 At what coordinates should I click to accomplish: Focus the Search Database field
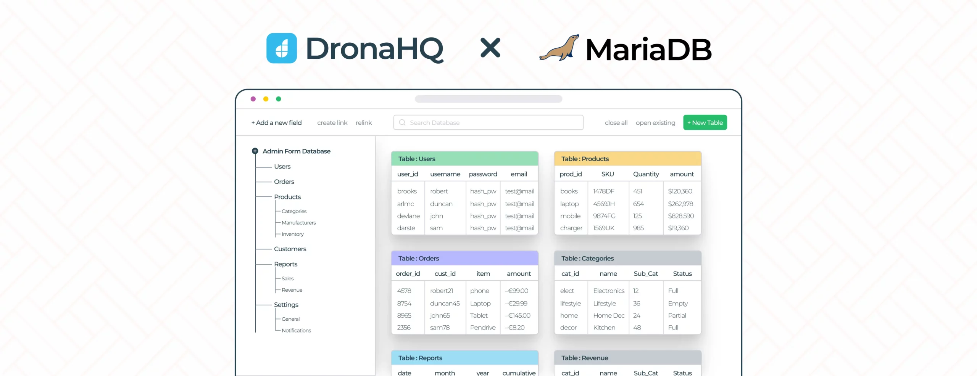(488, 122)
